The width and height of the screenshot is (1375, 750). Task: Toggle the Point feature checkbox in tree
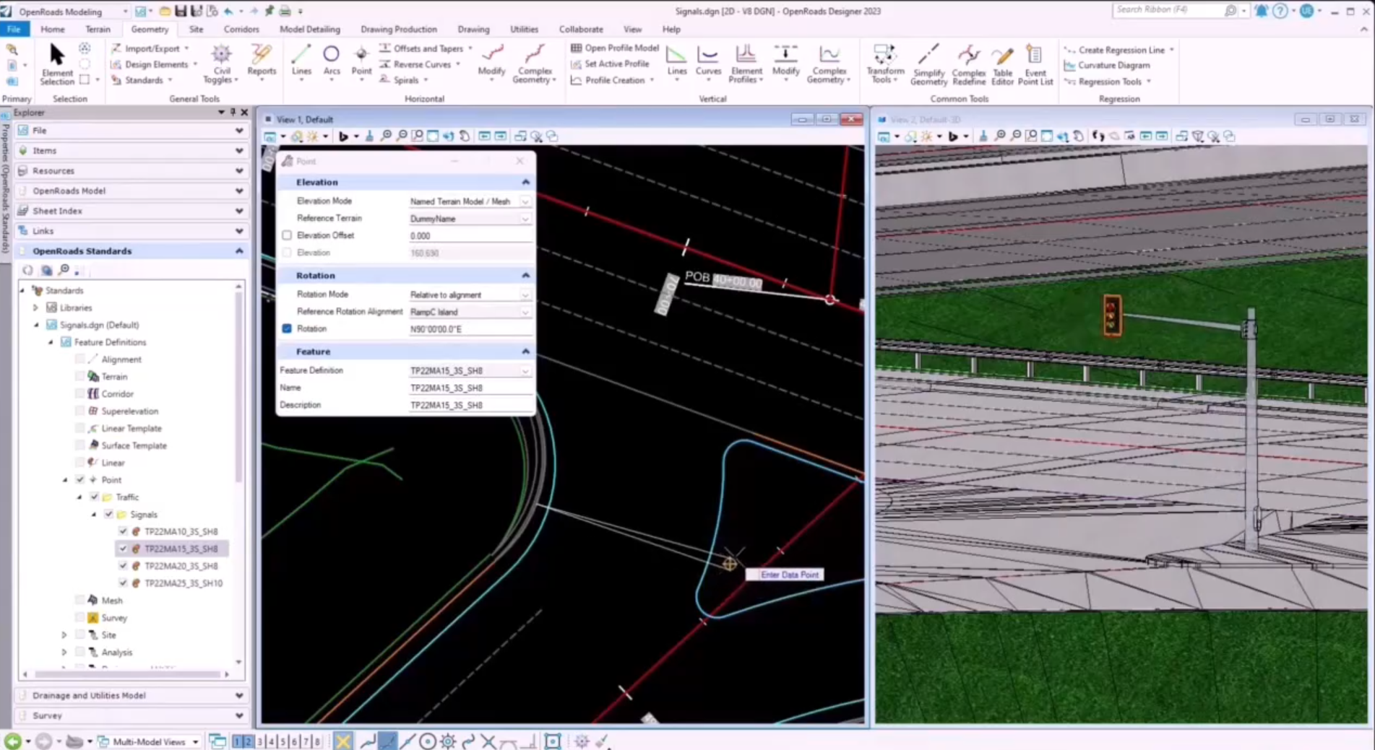[x=80, y=480]
